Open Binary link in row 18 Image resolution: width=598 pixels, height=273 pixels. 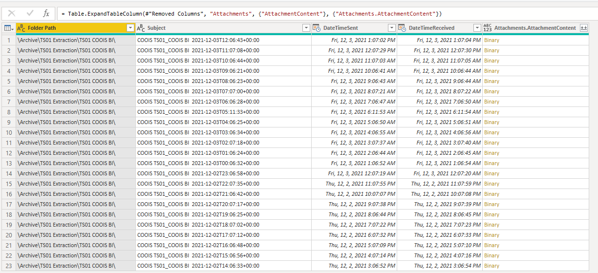(491, 215)
